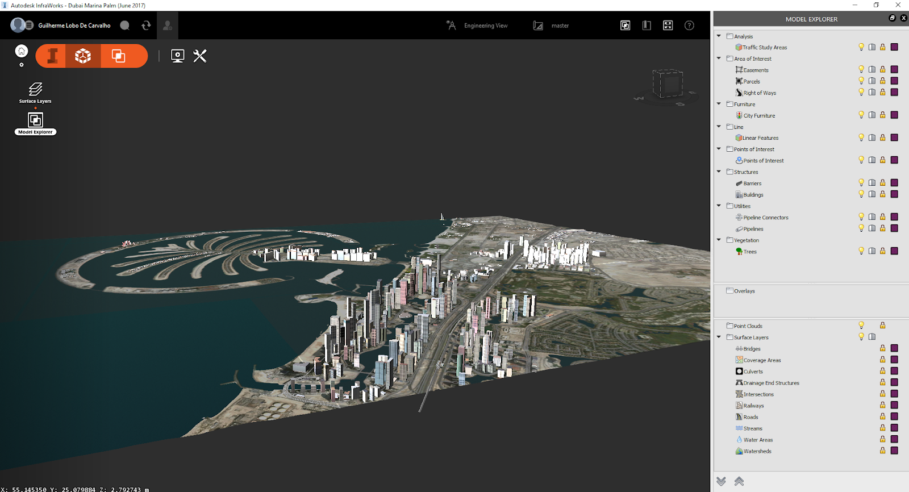Image resolution: width=909 pixels, height=492 pixels.
Task: Toggle the lock for Roads layer
Action: pos(883,416)
